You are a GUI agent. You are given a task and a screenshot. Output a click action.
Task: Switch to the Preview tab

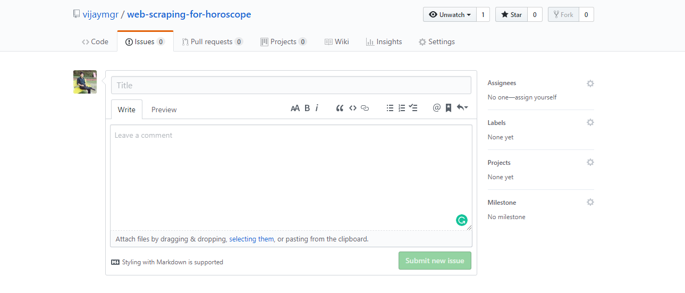pyautogui.click(x=164, y=110)
